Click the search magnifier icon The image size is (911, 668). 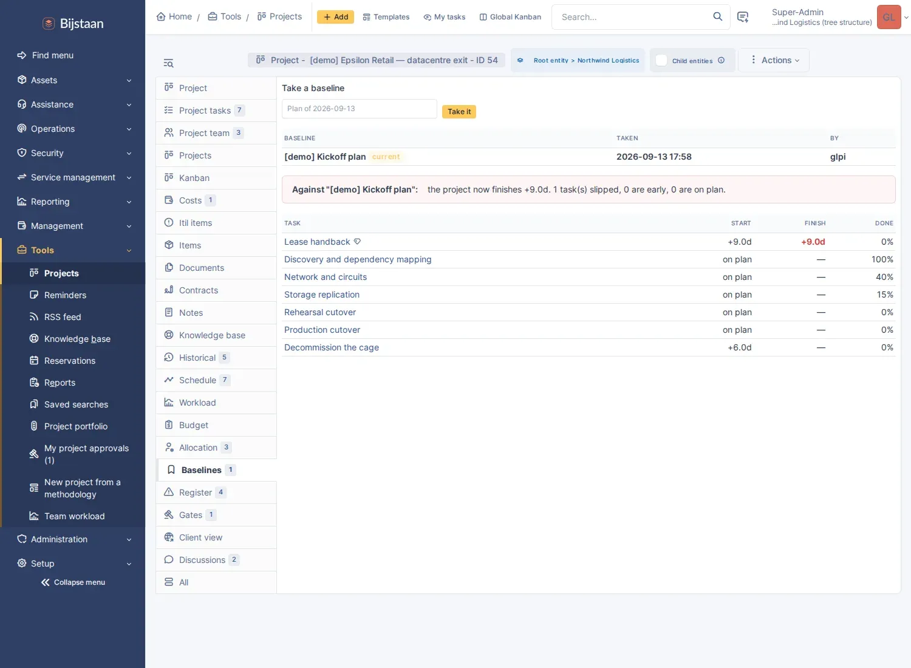[717, 16]
